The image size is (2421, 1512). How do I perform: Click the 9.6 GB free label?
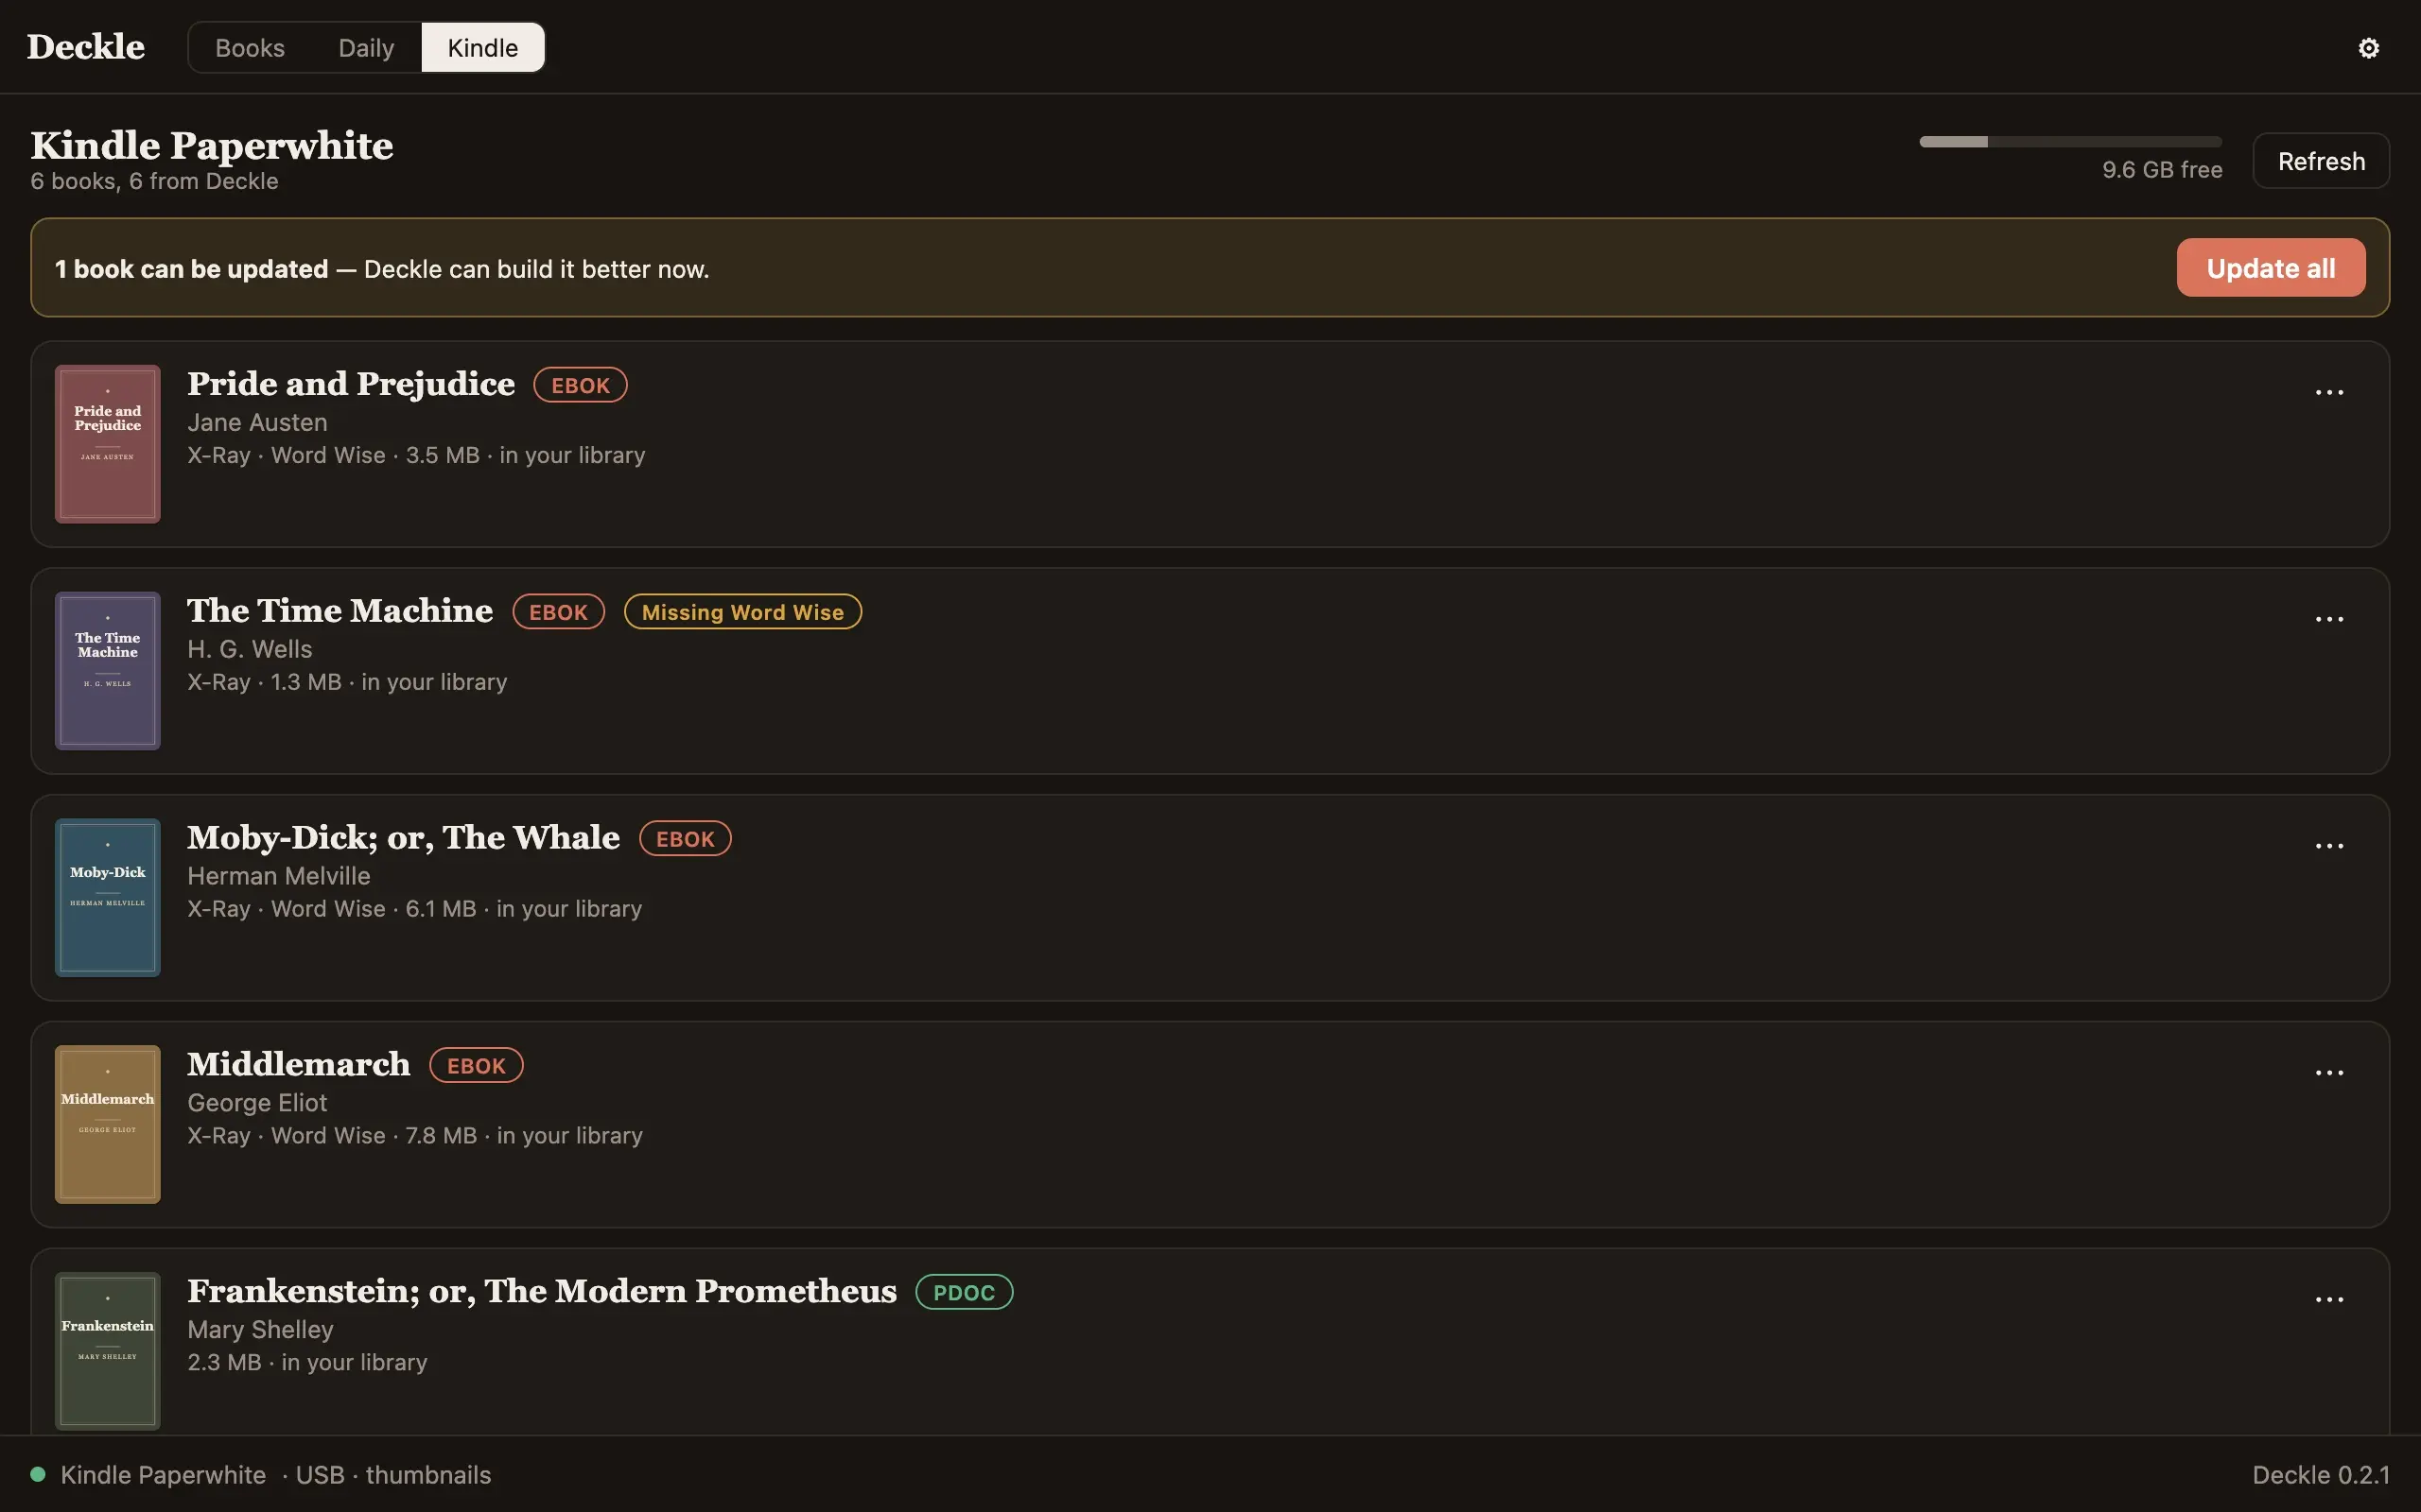[x=2162, y=170]
